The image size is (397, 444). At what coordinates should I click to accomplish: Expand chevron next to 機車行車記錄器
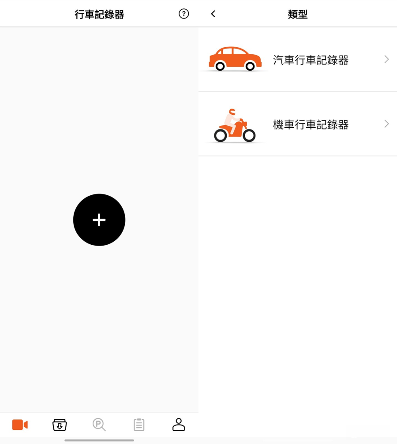[x=386, y=124]
